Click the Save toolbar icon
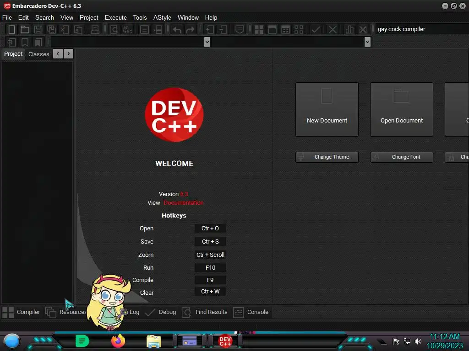Screen dimensions: 469x351 pyautogui.click(x=38, y=29)
